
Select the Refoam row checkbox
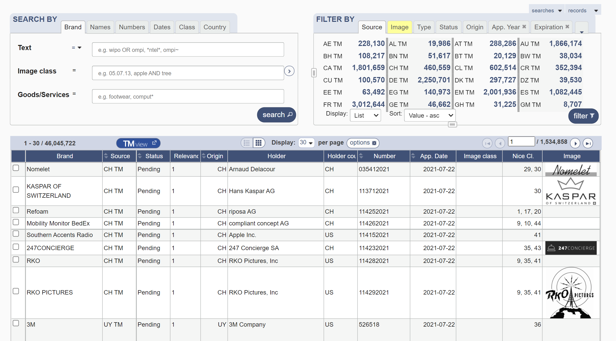point(16,210)
